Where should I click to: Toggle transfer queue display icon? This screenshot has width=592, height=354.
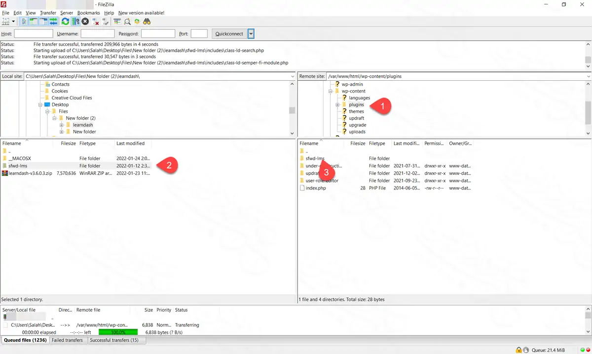pos(53,22)
